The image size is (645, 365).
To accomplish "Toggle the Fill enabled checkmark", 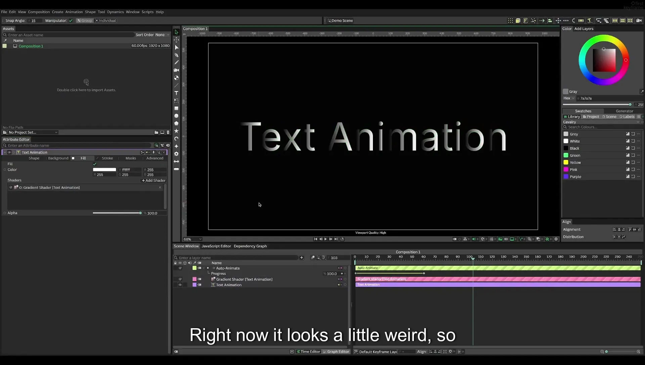I will (x=95, y=164).
